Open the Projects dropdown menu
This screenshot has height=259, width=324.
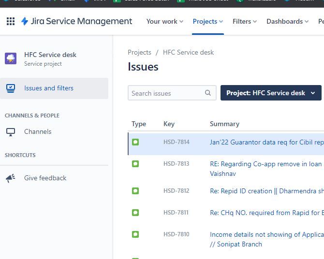(207, 21)
